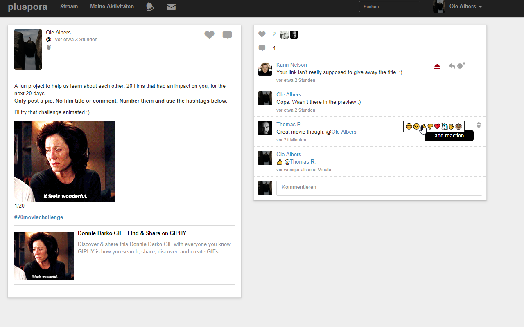
Task: Click the comment bubble icon on post header
Action: [x=227, y=35]
